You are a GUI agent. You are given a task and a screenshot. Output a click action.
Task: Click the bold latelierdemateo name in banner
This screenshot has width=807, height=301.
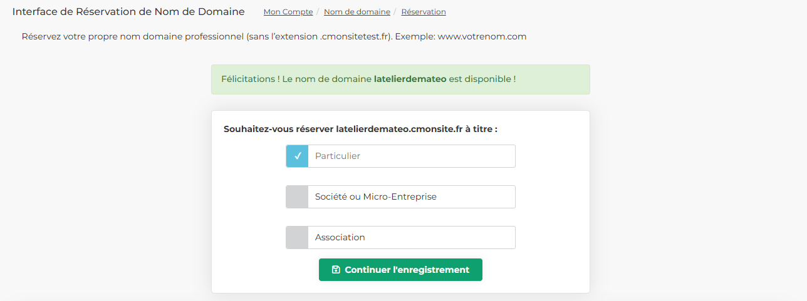pos(410,79)
